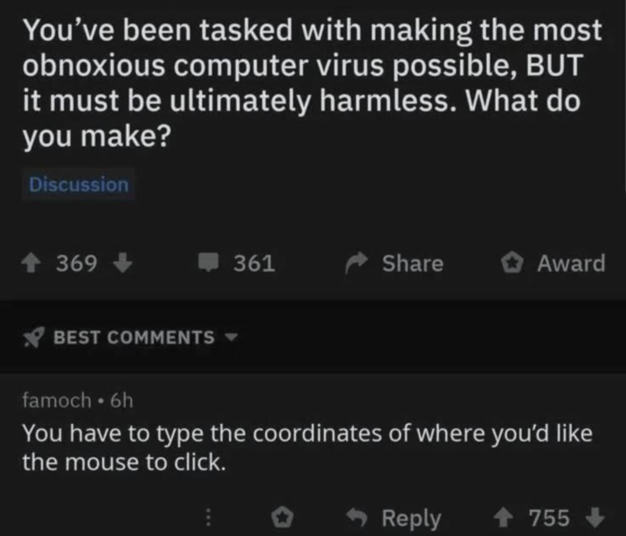Image resolution: width=626 pixels, height=536 pixels.
Task: Click the rocket icon beside Best Comments
Action: (x=35, y=338)
